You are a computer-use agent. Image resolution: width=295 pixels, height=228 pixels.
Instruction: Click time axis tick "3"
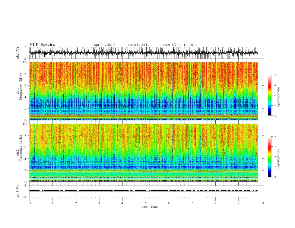(x=99, y=203)
